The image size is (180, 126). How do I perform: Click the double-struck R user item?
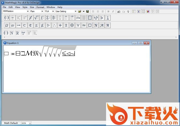(17, 33)
